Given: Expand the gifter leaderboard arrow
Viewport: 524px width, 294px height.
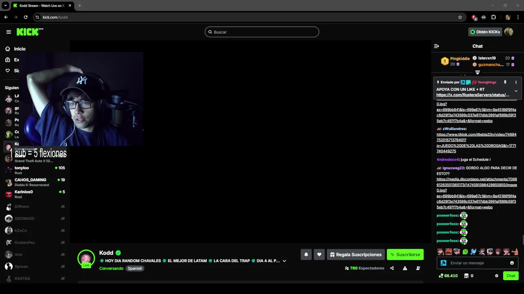Looking at the screenshot, I should (477, 72).
